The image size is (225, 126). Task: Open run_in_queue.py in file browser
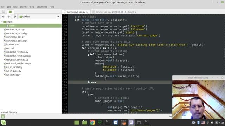pyautogui.click(x=14, y=71)
